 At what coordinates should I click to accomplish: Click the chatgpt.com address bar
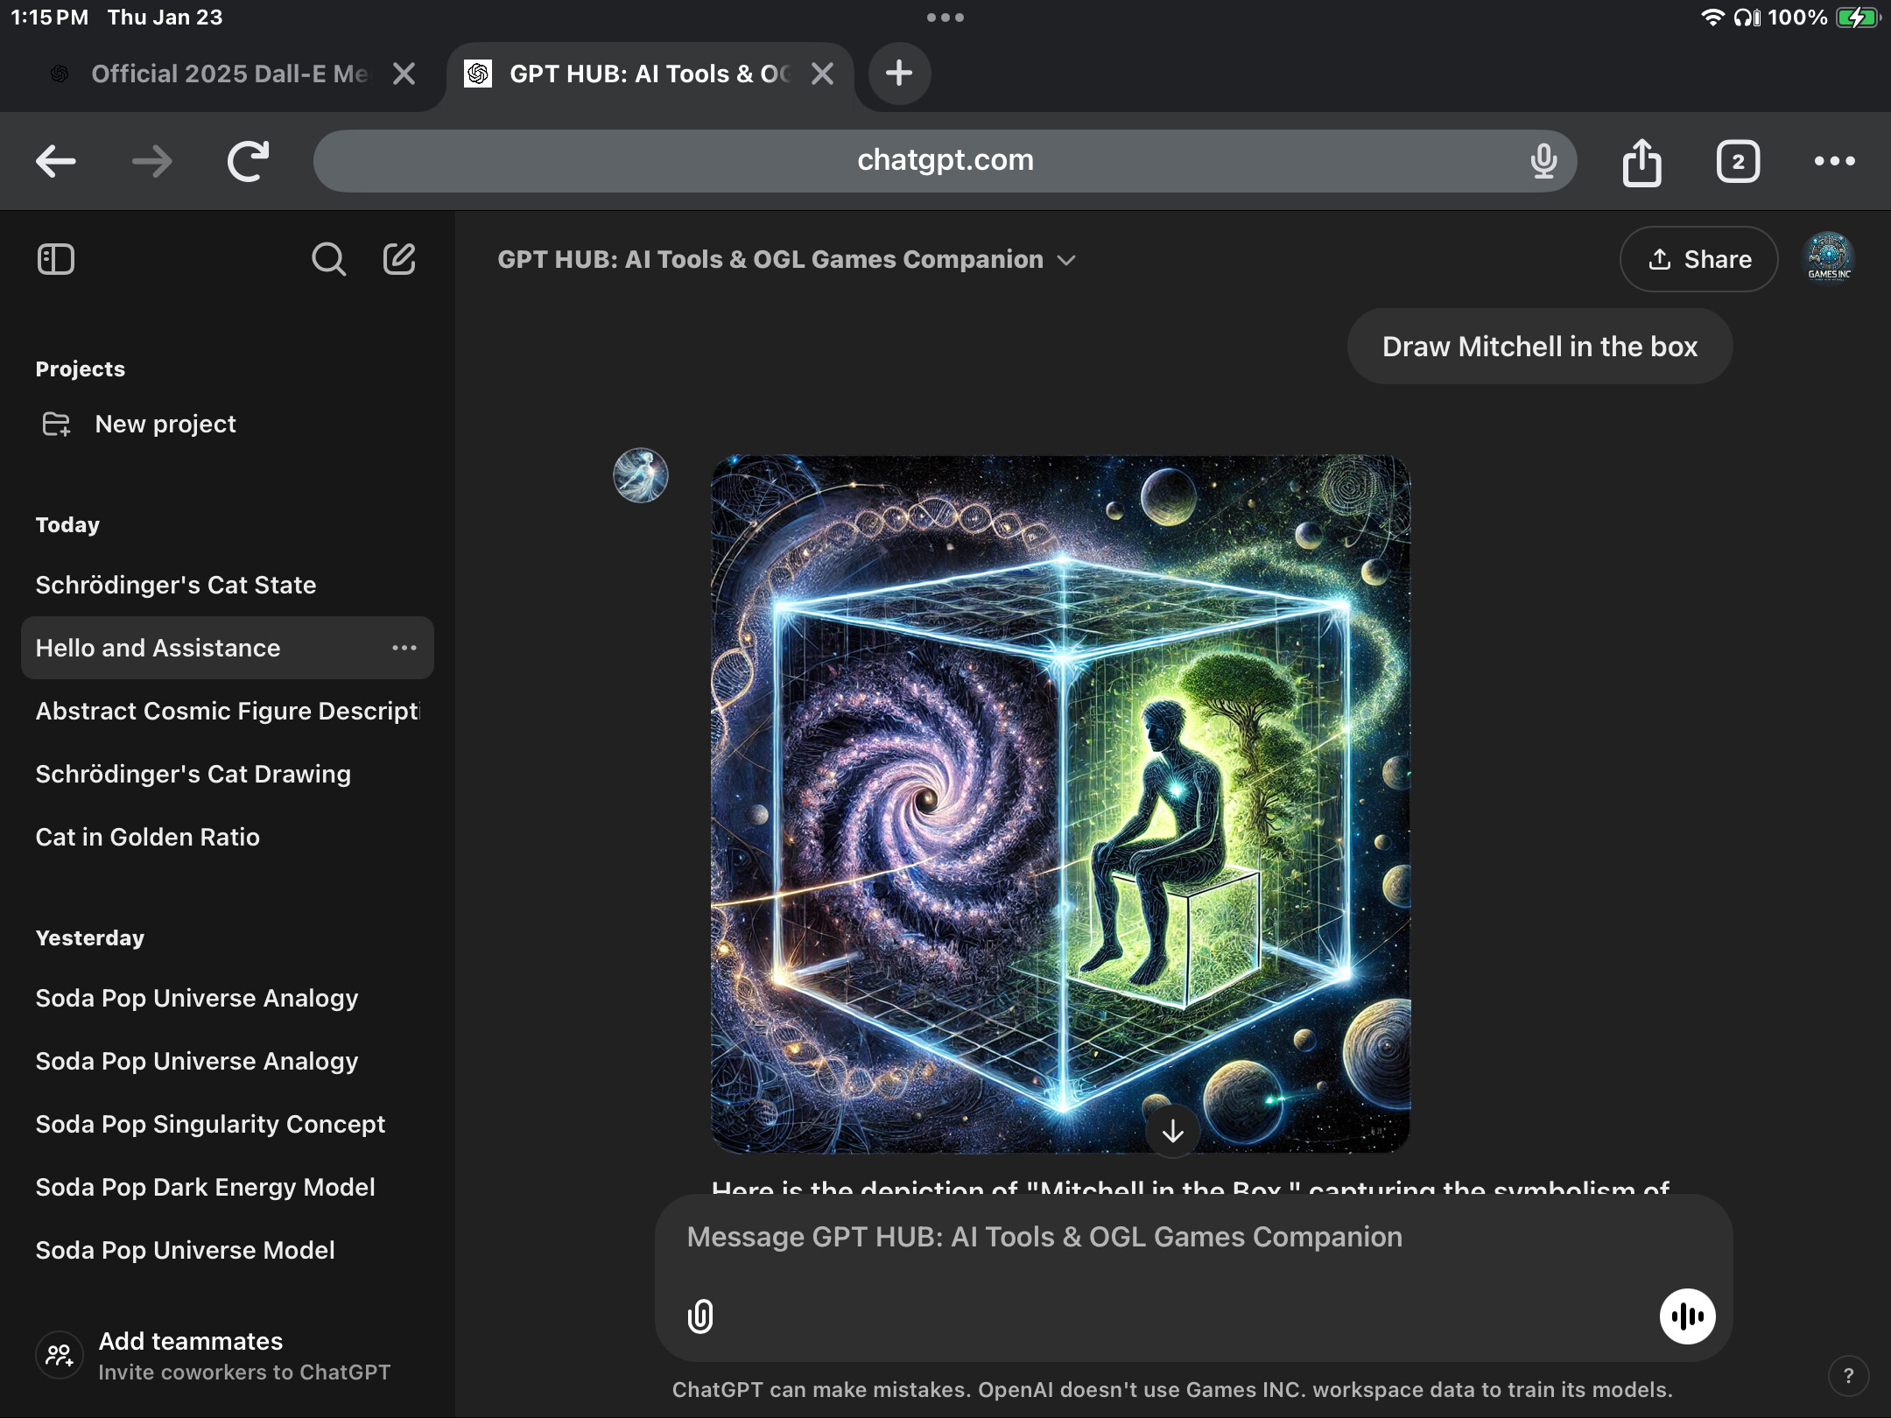[x=945, y=161]
